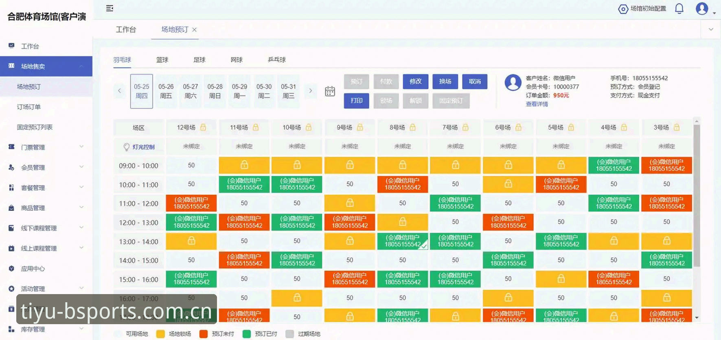Open 固定预订列表 in the sidebar
721x340 pixels.
35,127
